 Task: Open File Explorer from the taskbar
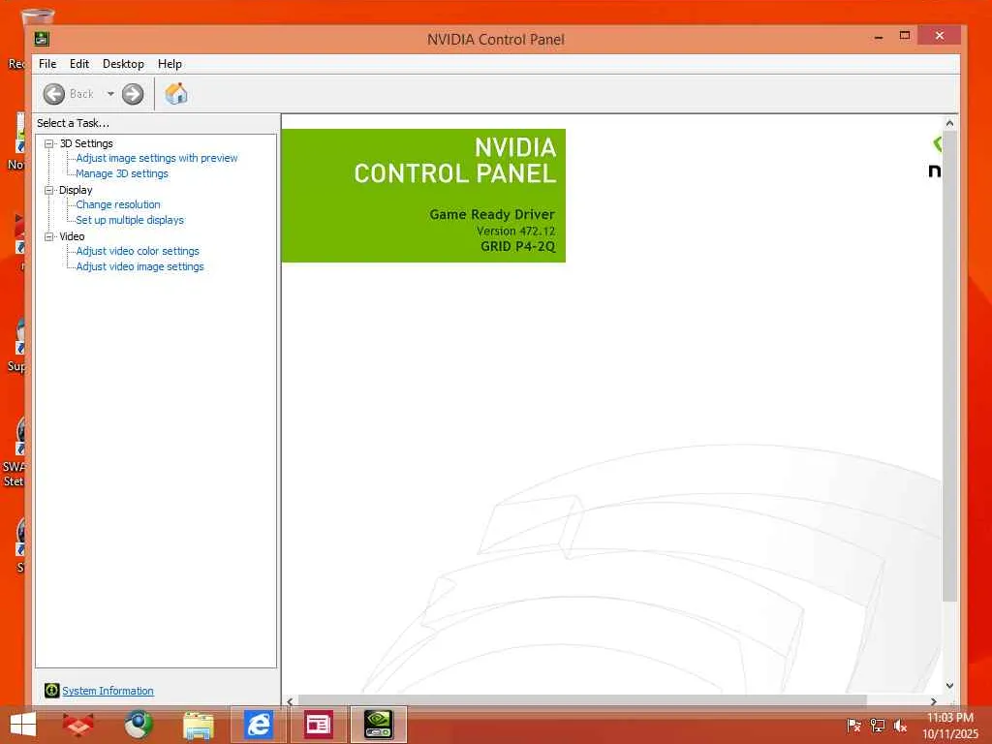(198, 725)
